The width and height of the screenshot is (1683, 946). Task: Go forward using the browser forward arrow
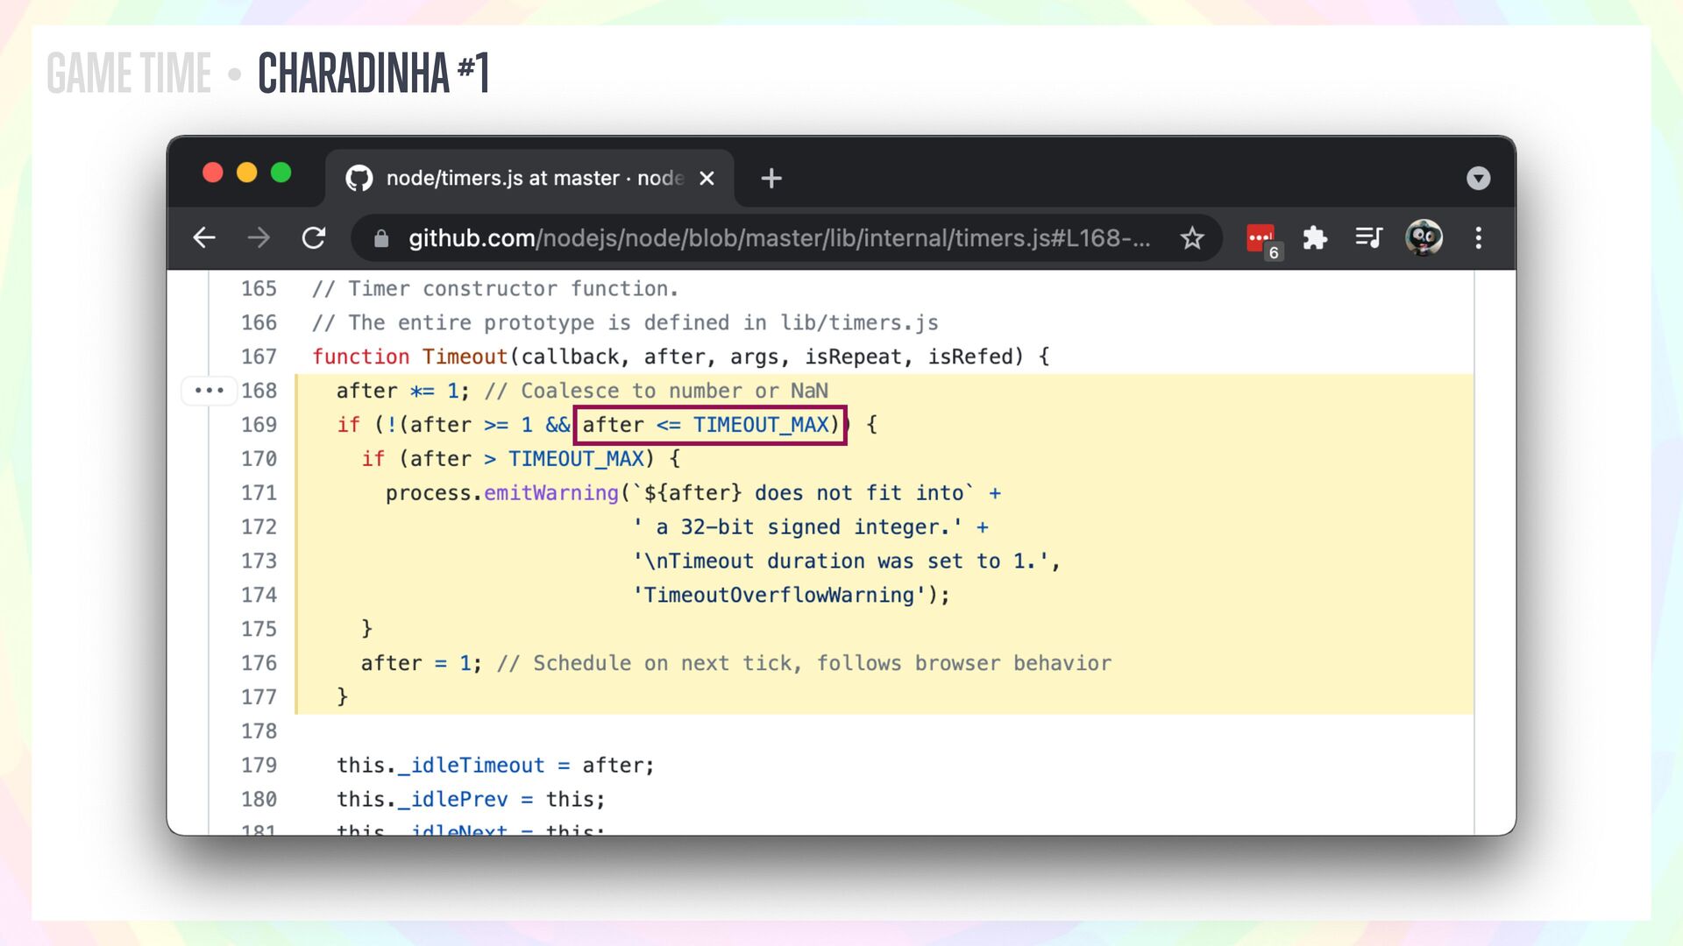[259, 237]
